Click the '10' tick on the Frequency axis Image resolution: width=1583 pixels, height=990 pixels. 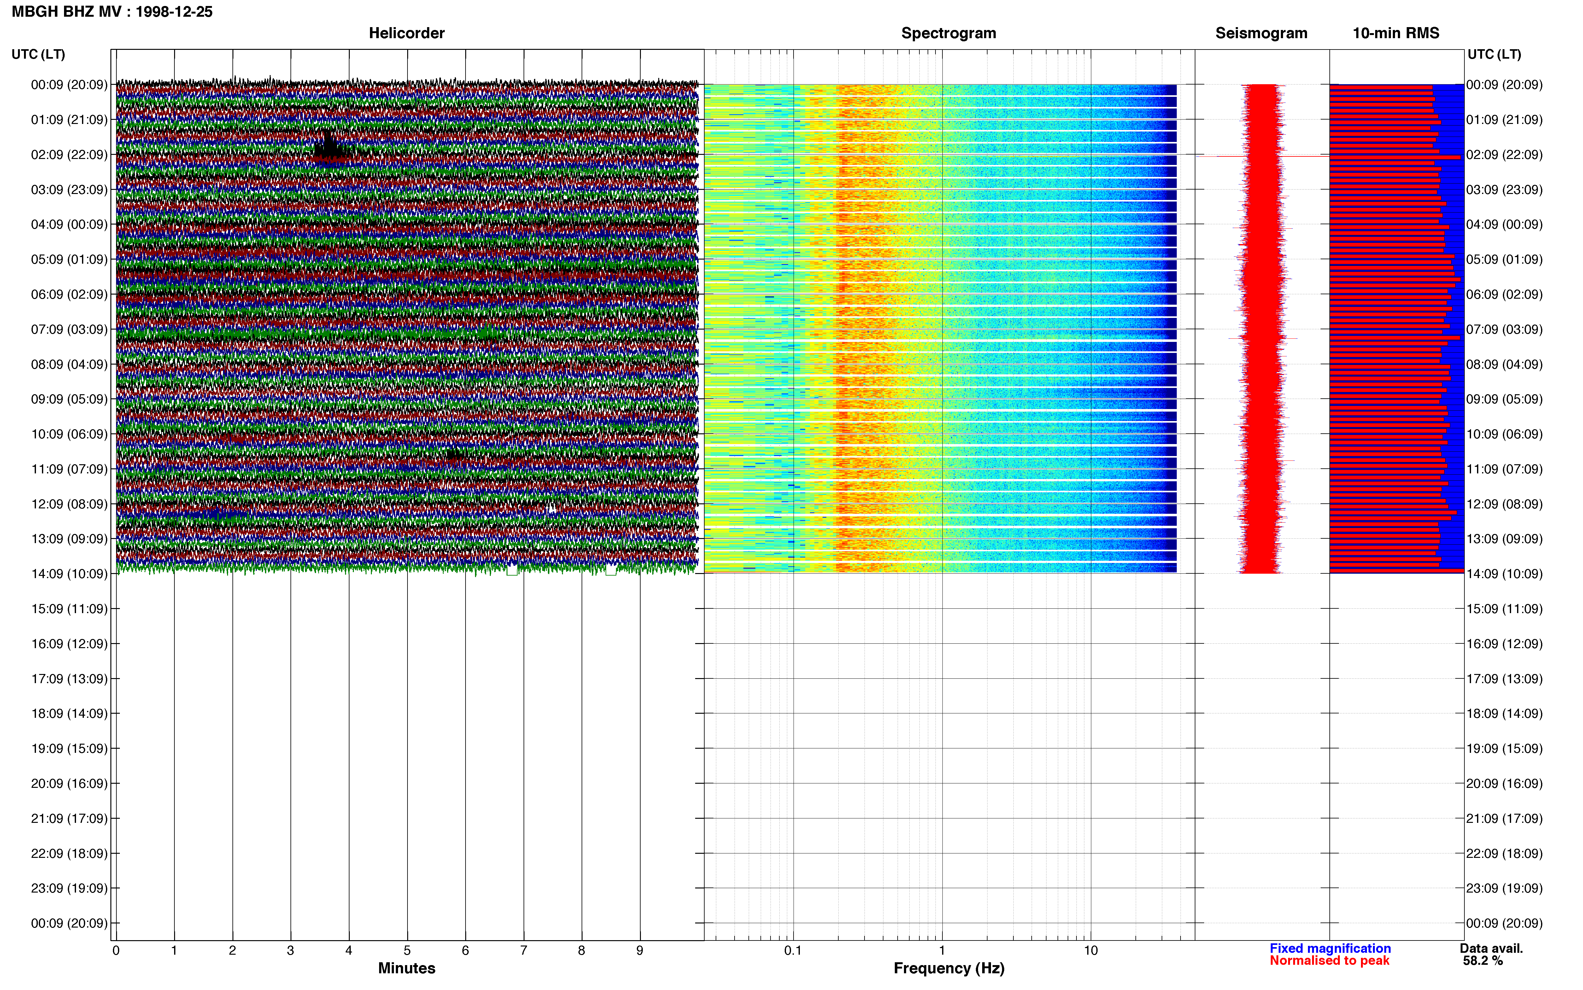1091,951
